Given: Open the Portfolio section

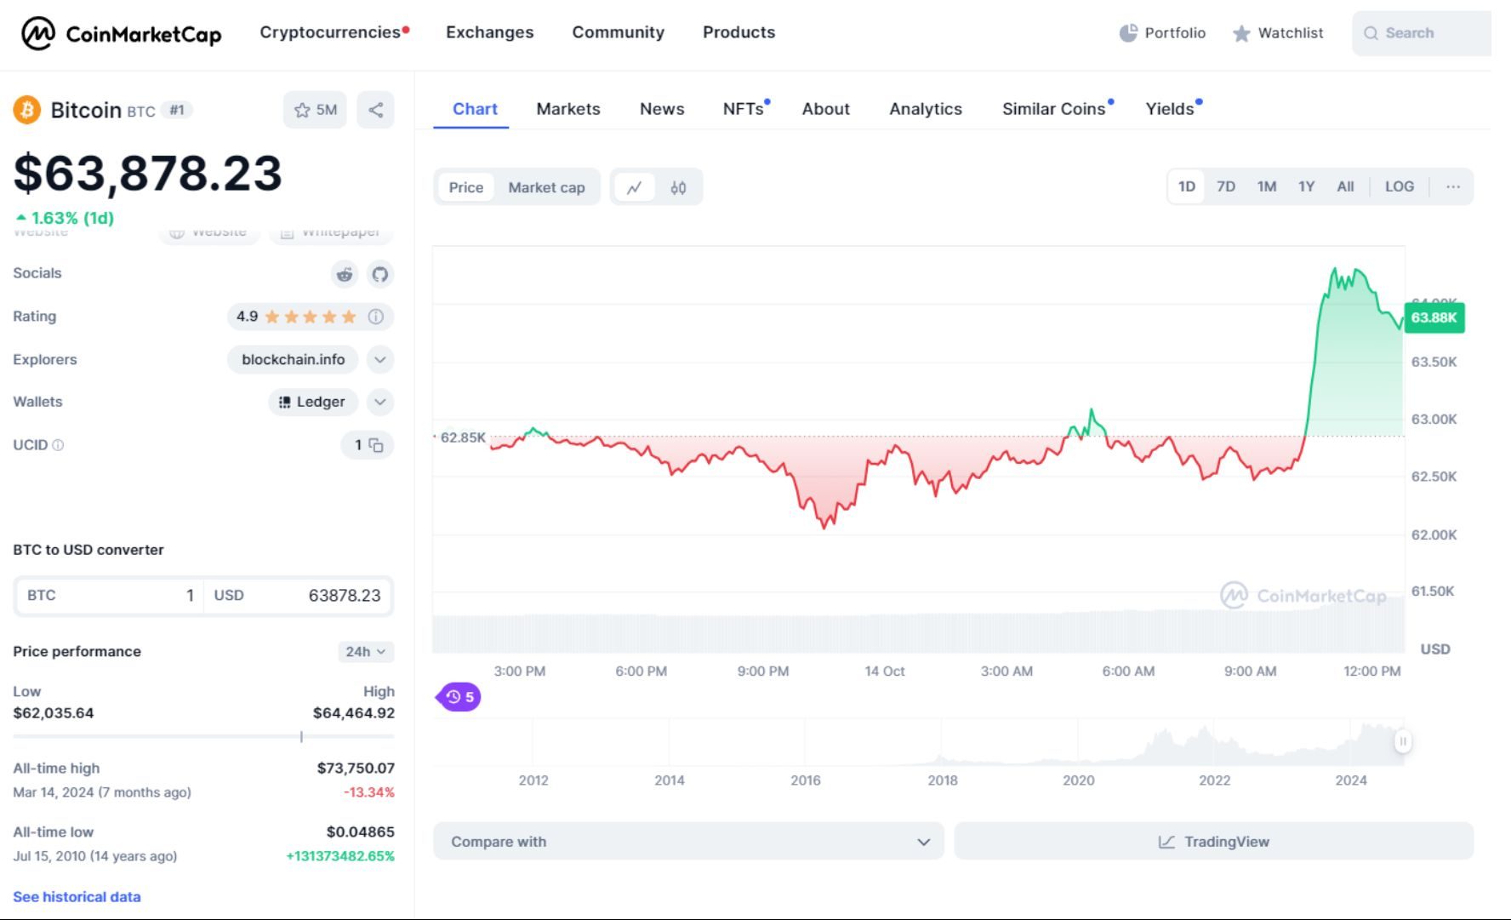Looking at the screenshot, I should (x=1162, y=33).
